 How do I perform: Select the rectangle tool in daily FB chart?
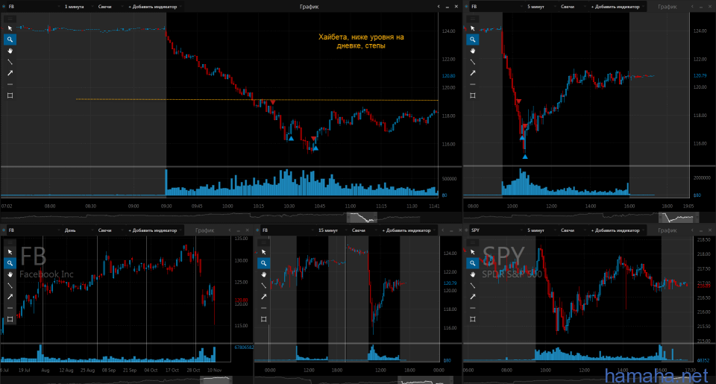10,319
